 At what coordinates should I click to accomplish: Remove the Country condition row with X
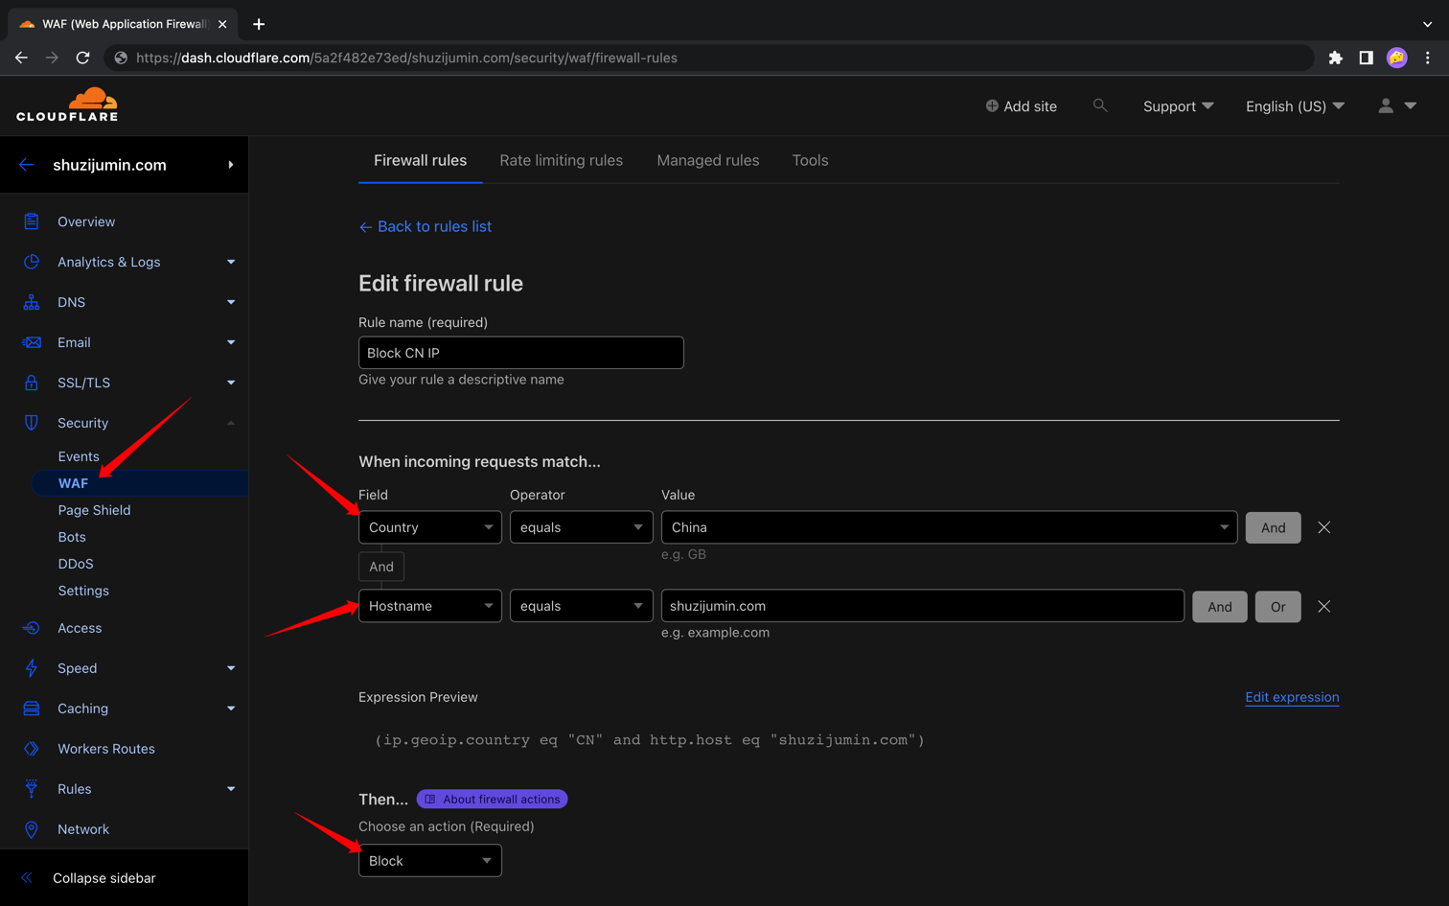point(1324,527)
